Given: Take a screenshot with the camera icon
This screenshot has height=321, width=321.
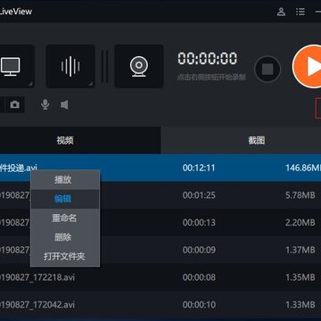Looking at the screenshot, I should [x=14, y=104].
